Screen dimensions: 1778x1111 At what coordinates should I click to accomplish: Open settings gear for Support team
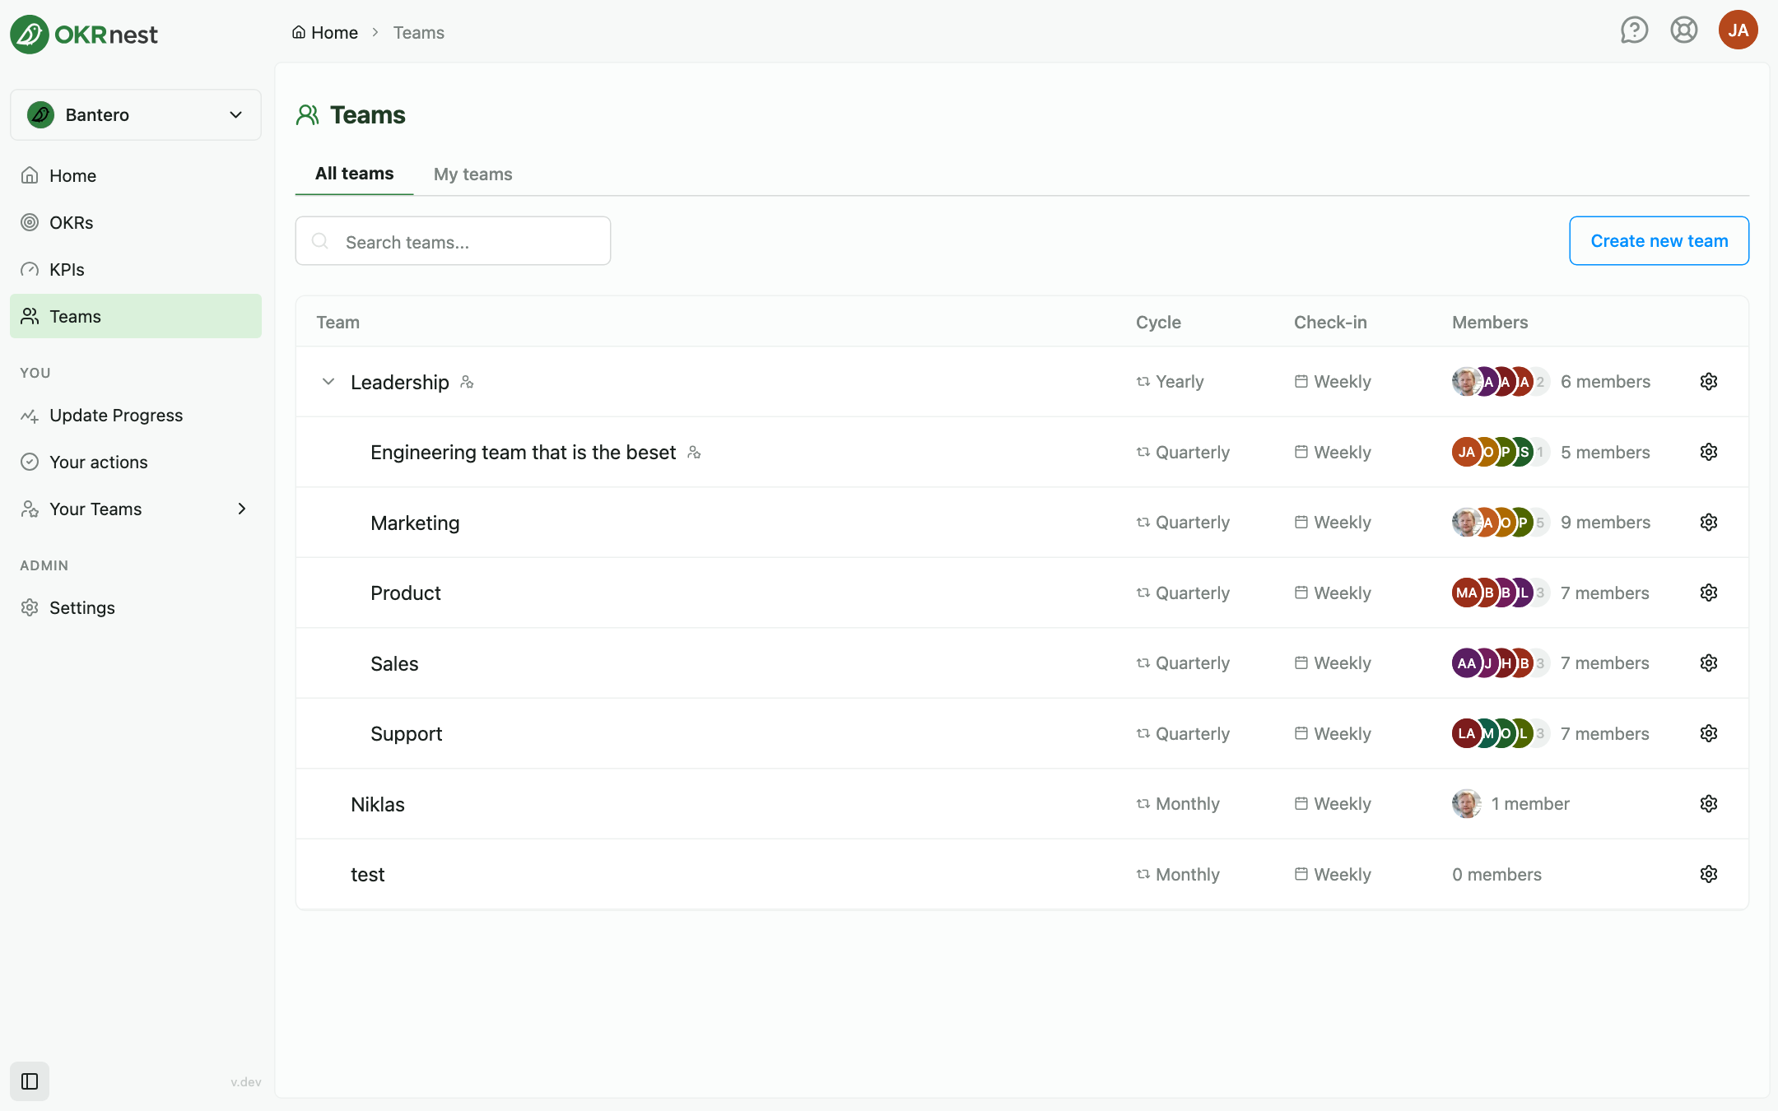point(1709,733)
